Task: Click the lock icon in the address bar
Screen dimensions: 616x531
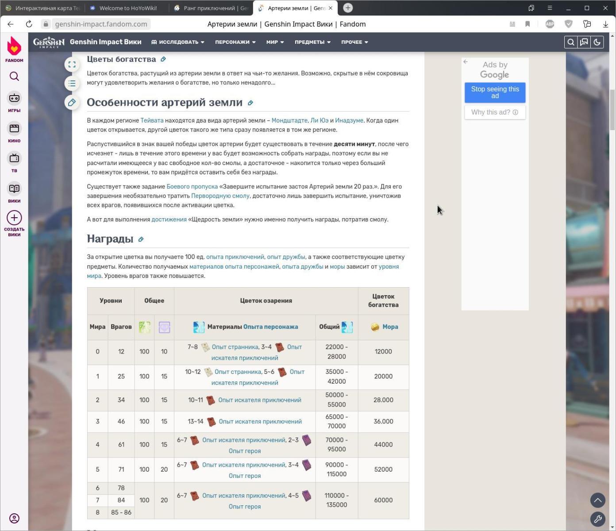Action: click(x=46, y=24)
